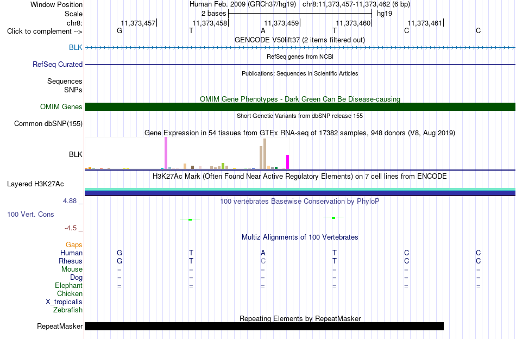This screenshot has width=516, height=339.
Task: Open the RefSeq Curated track label
Action: (57, 64)
